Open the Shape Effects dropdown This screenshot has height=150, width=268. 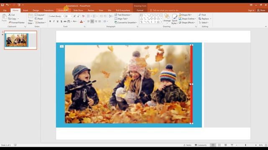pos(187,22)
